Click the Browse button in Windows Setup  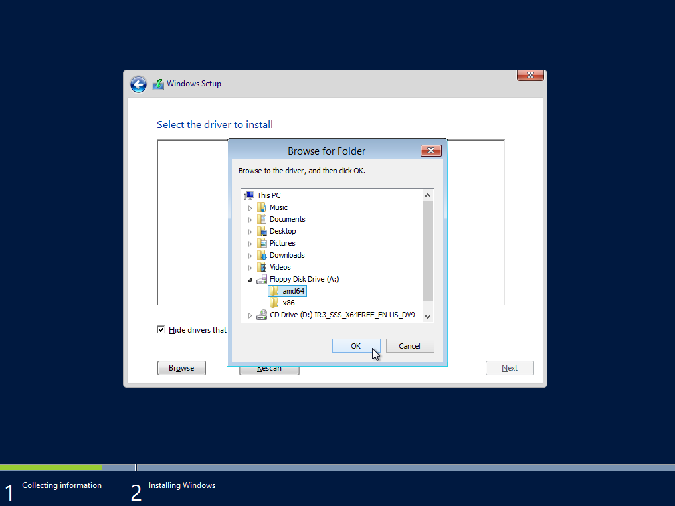[181, 368]
